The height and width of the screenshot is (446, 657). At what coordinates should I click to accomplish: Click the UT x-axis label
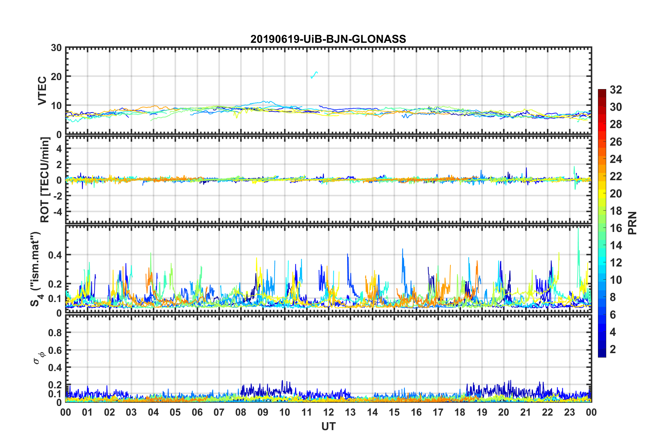click(x=328, y=427)
